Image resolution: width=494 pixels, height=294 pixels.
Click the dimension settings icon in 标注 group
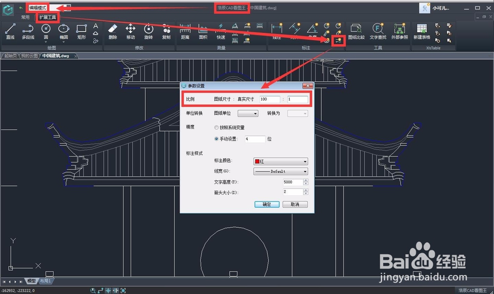[x=338, y=40]
